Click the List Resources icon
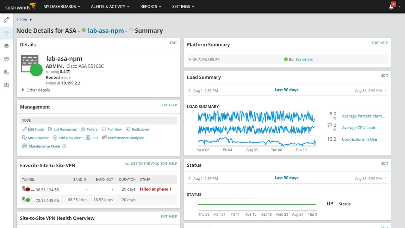405x228 pixels. point(50,129)
